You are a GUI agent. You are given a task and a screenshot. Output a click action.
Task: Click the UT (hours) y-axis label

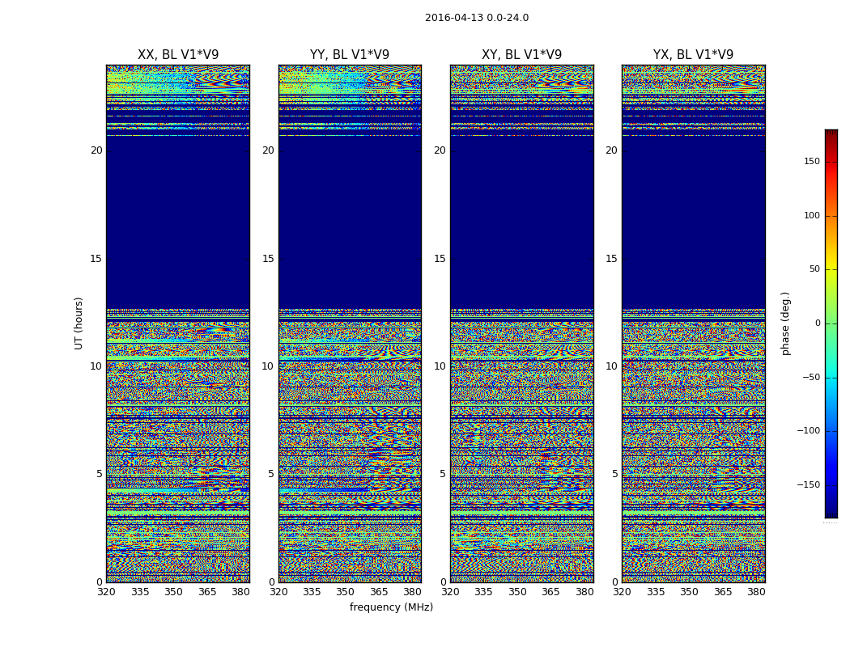pyautogui.click(x=79, y=323)
